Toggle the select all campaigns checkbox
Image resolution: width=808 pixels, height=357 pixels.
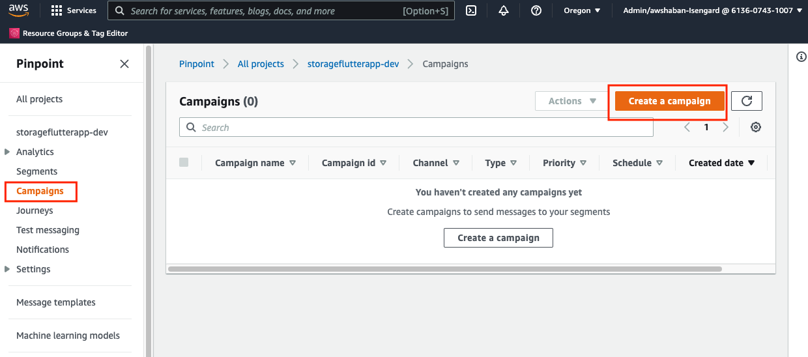[x=184, y=162]
